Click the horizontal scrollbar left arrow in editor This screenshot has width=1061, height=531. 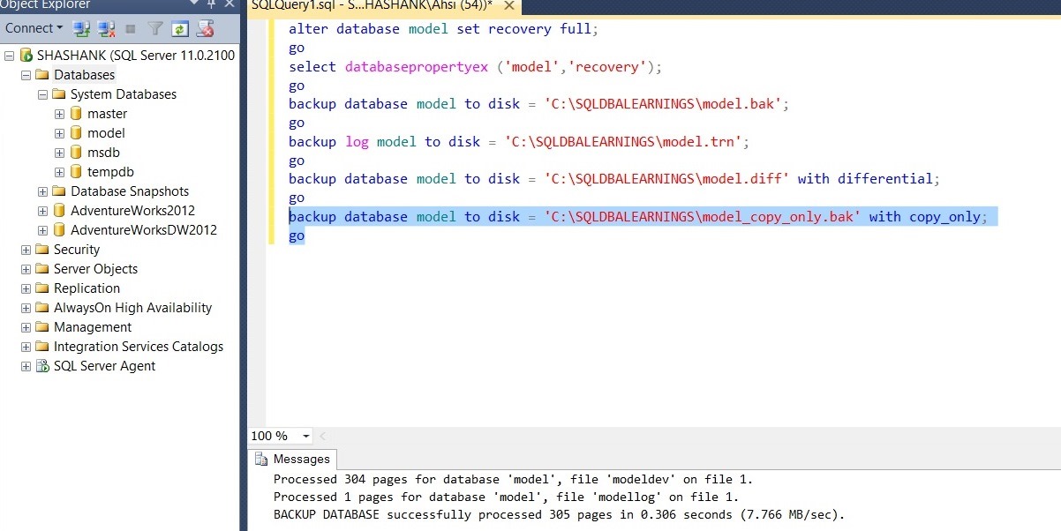tap(322, 436)
